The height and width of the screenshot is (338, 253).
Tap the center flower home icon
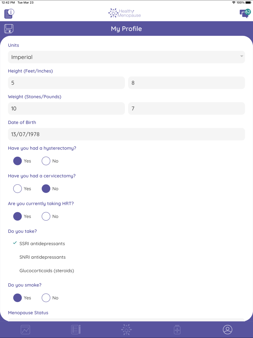pos(126,330)
